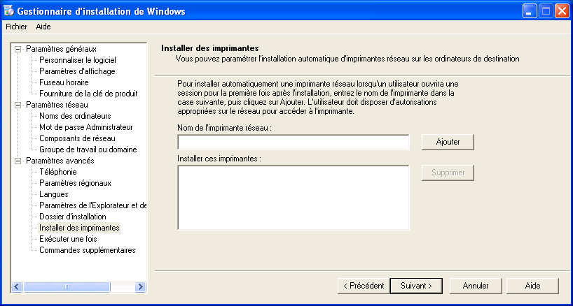Click the tree scrollbar left arrow
The width and height of the screenshot is (573, 306).
pos(18,286)
